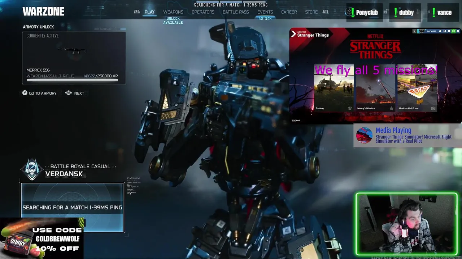Select the CAREER tab
The width and height of the screenshot is (462, 259).
[x=289, y=12]
